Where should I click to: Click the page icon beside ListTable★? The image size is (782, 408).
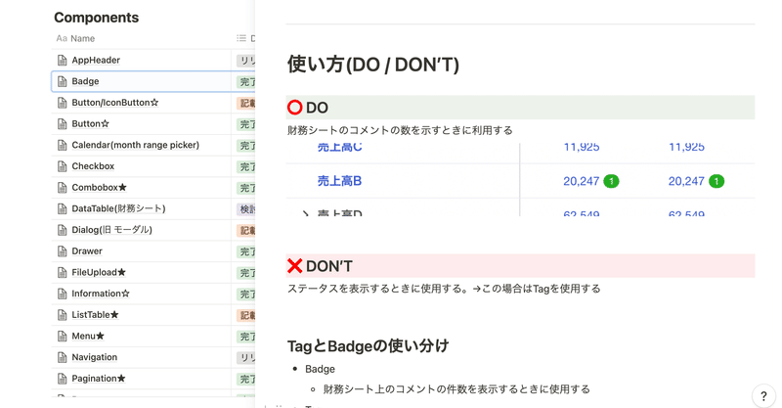(x=62, y=315)
